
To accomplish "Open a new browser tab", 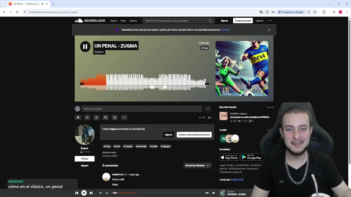I will tap(53, 4).
